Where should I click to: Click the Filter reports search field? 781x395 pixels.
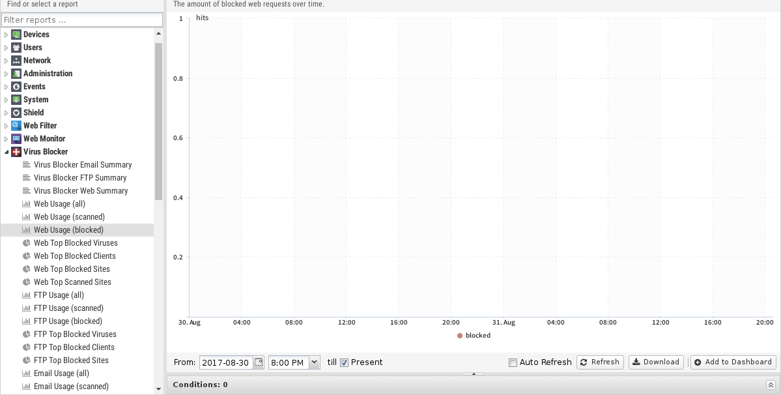coord(82,20)
